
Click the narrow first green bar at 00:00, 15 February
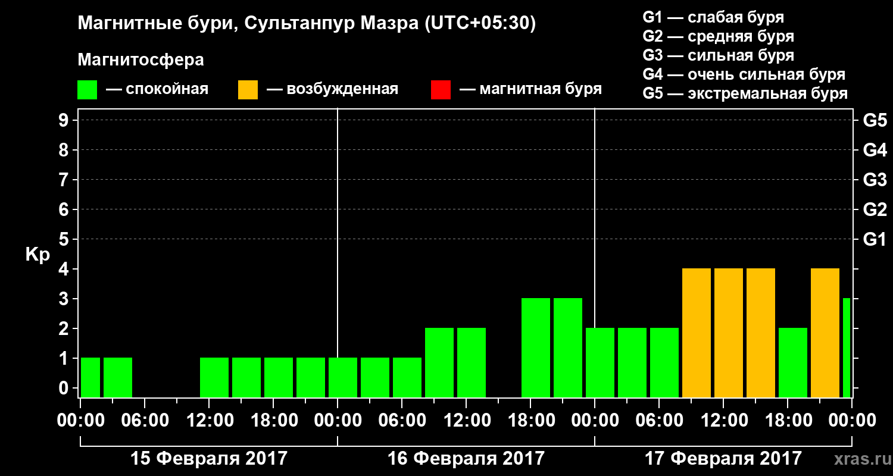90,377
